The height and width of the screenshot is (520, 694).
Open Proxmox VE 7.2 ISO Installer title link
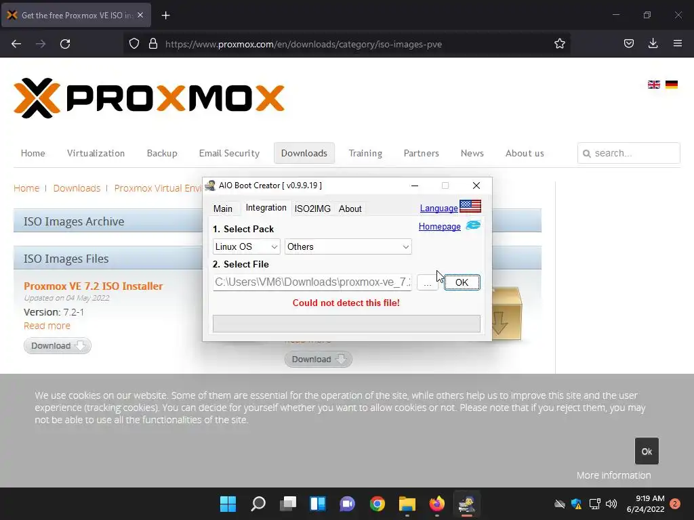94,286
